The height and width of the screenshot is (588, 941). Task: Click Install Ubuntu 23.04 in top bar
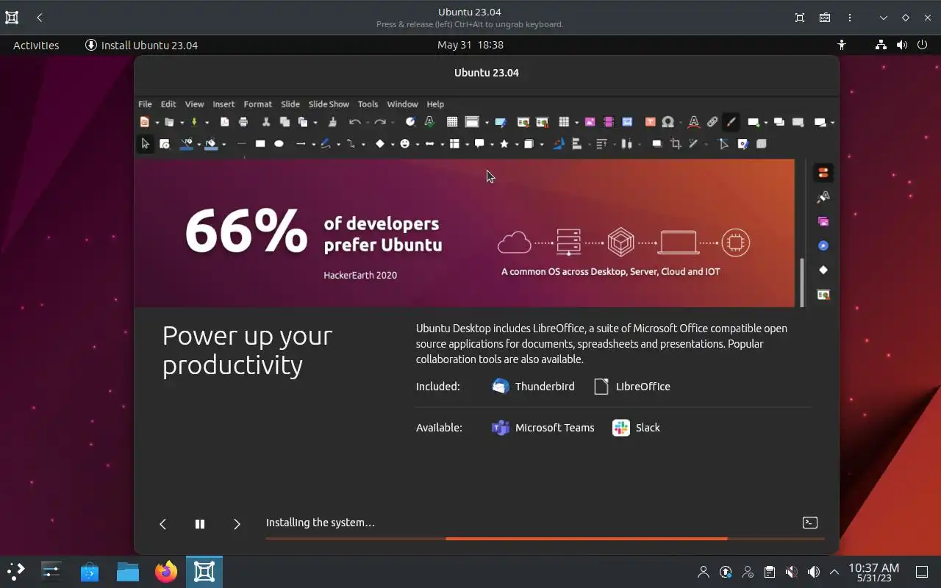[x=142, y=45]
